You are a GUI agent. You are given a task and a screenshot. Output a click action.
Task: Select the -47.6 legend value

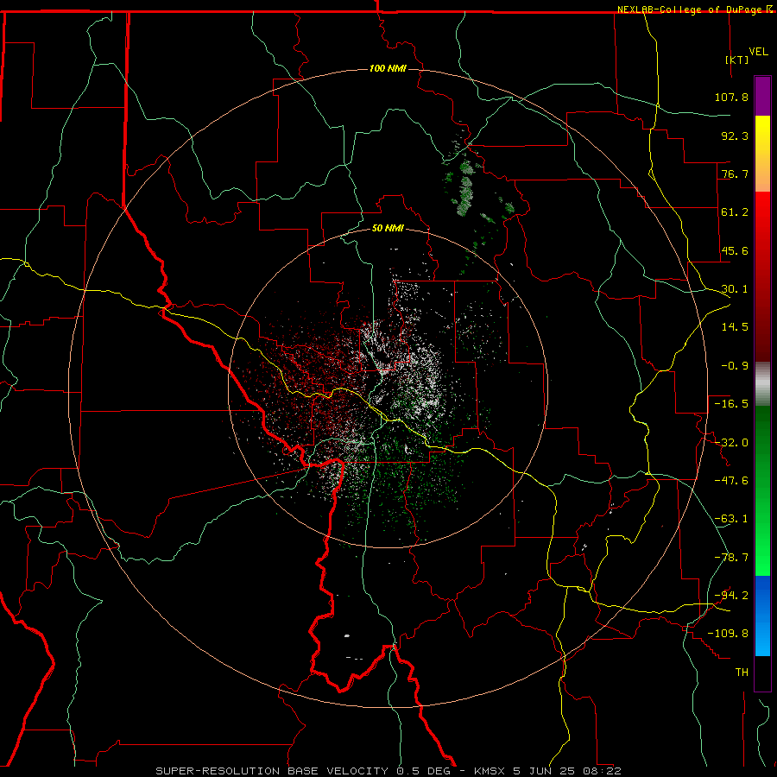(731, 481)
